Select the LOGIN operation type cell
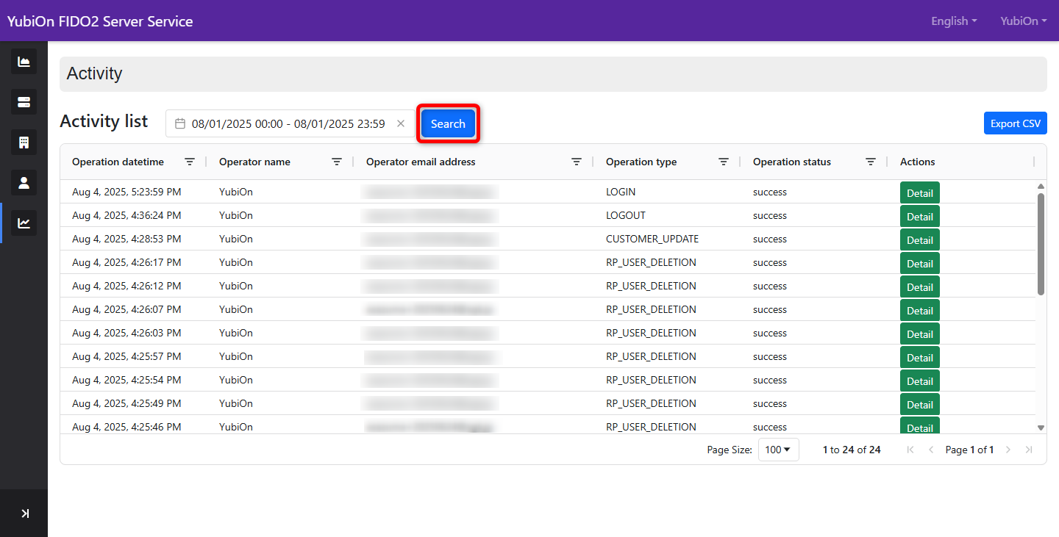Image resolution: width=1059 pixels, height=537 pixels. (x=621, y=192)
